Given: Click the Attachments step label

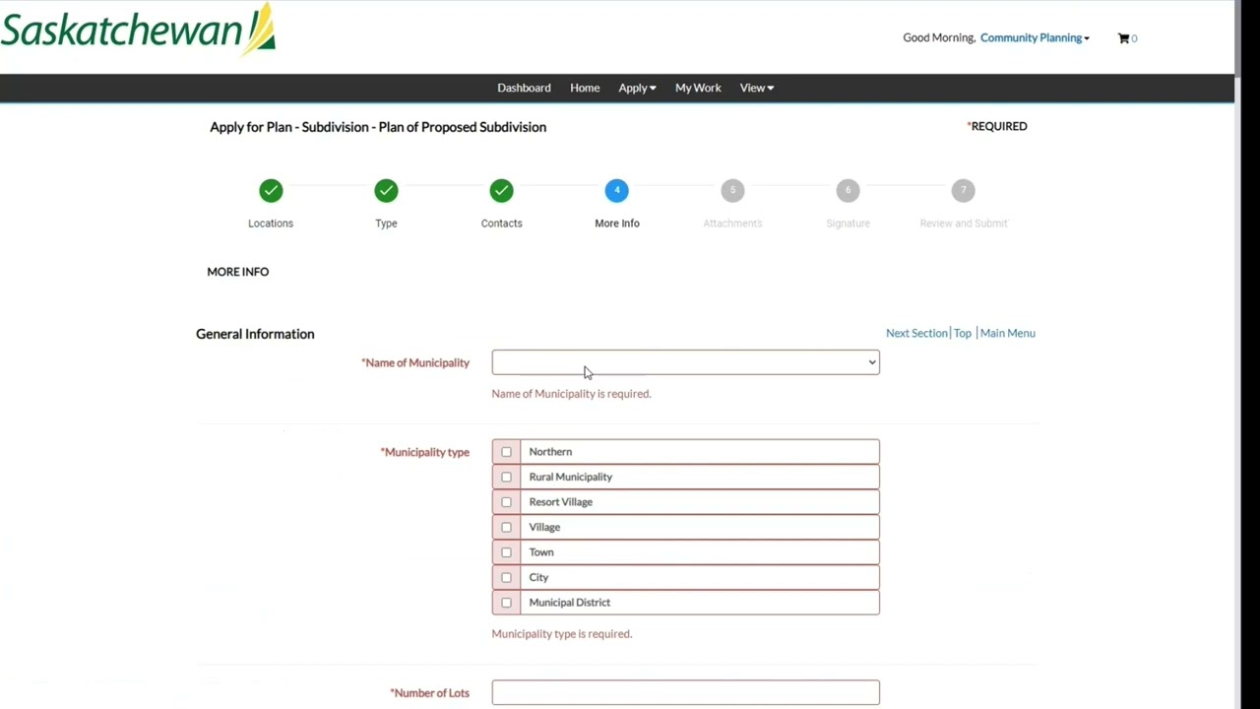Looking at the screenshot, I should click(732, 224).
